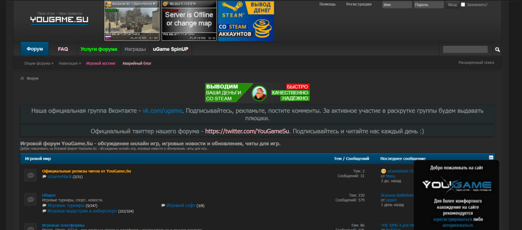Click the YouGame.SU DeathMatch server banner
Image resolution: width=522 pixels, height=230 pixels.
click(132, 21)
